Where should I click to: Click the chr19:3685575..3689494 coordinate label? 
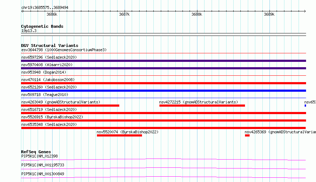[x=45, y=7]
